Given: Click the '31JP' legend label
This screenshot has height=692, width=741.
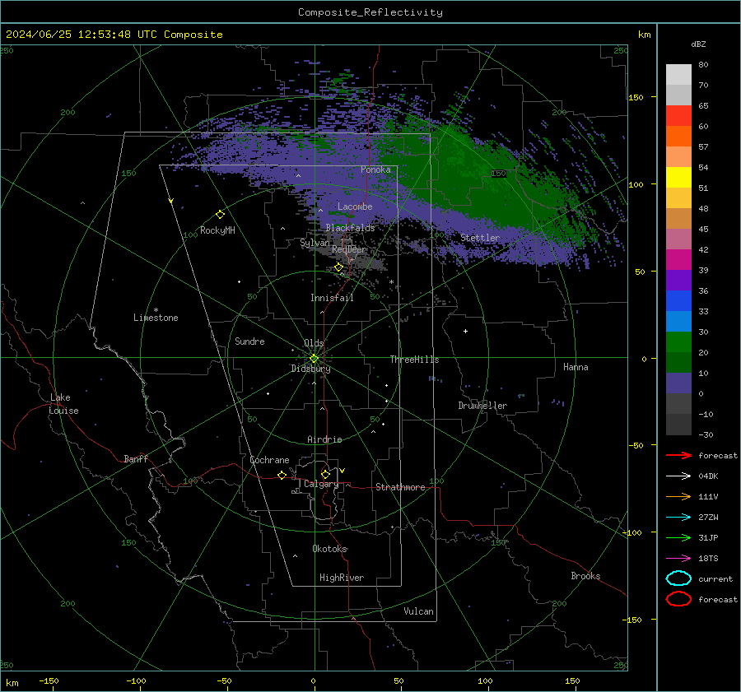Looking at the screenshot, I should [708, 537].
